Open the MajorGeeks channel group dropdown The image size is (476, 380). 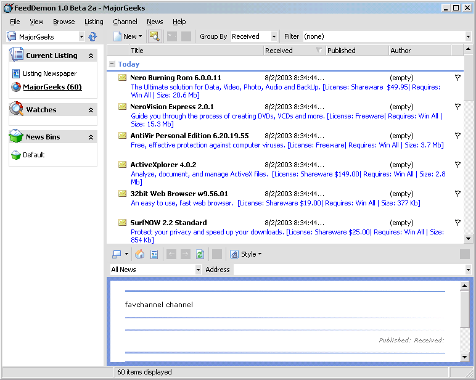click(81, 37)
